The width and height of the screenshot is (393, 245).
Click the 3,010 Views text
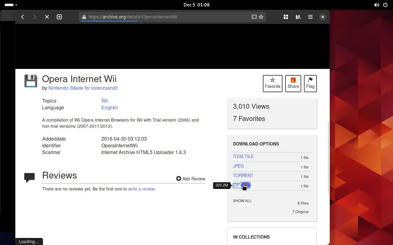[x=251, y=107]
